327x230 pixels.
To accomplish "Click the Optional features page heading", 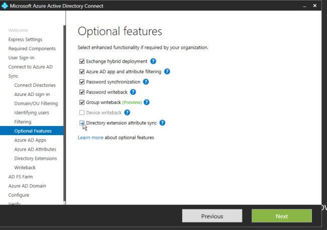I will [120, 32].
